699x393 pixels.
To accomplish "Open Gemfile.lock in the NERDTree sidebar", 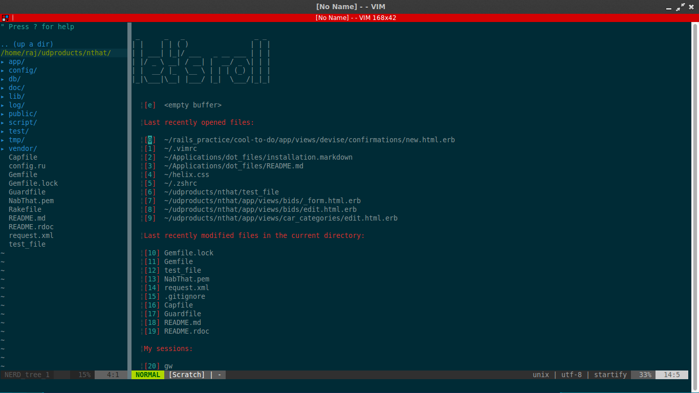I will pos(33,184).
